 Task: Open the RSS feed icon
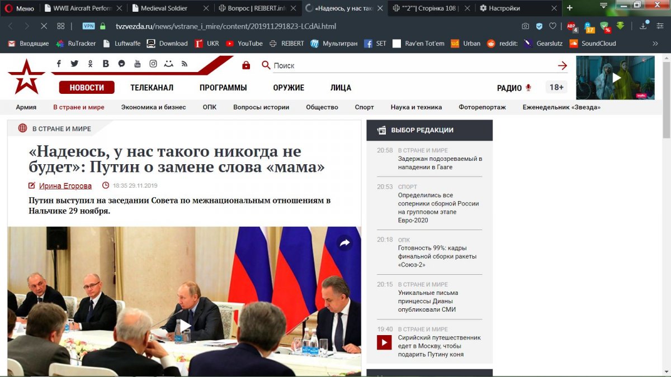[184, 64]
